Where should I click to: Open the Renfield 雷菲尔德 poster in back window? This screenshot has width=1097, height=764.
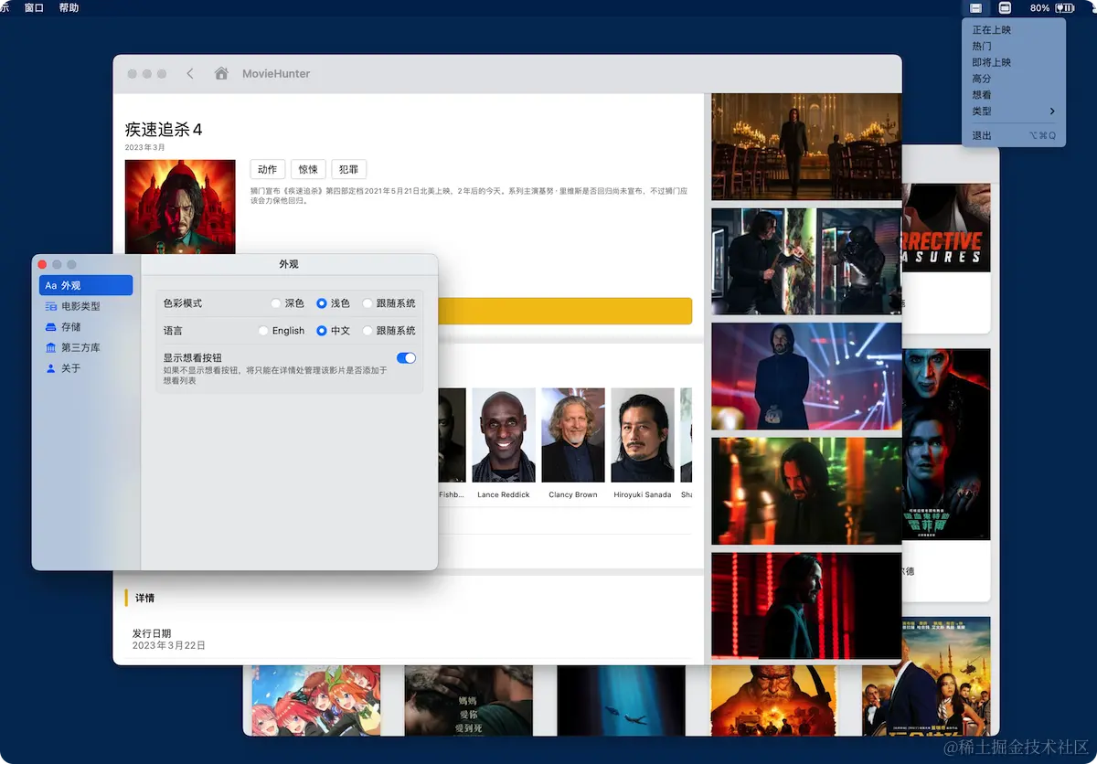946,444
